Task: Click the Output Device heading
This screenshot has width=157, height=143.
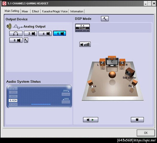Action: pos(17,19)
